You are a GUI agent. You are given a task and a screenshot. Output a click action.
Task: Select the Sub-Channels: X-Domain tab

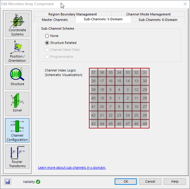pyautogui.click(x=103, y=19)
